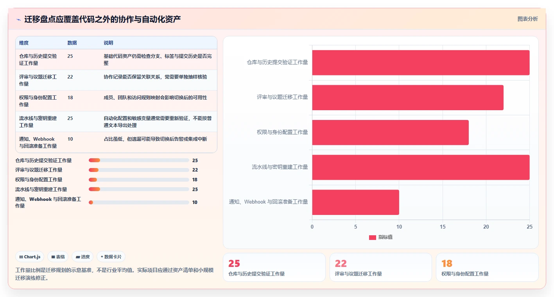Click description starting 协作记录能否保留关联关系
The image size is (554, 297).
[155, 77]
